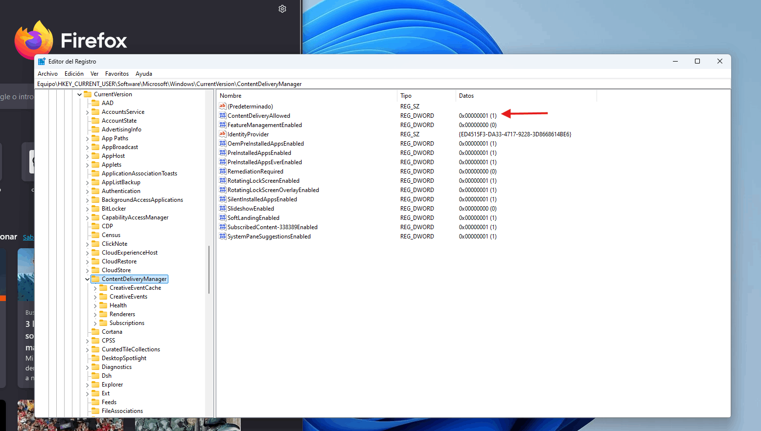Click the Subscriptions folder icon

[x=103, y=323]
